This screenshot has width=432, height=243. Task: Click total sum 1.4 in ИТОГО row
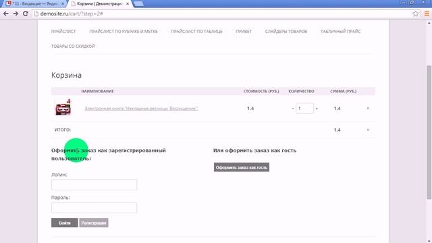pos(337,130)
